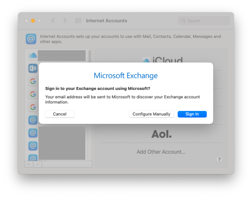Open help with question mark button
Screen dimensions: 252x198
[219, 160]
